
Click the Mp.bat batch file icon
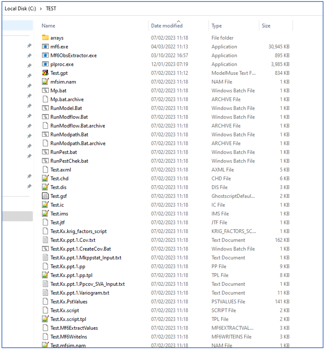[x=45, y=90]
